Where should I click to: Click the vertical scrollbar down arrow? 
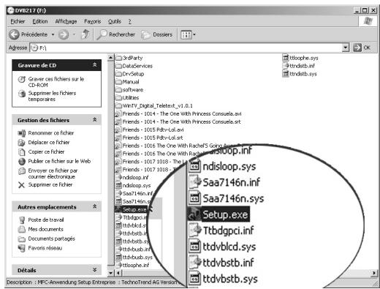click(x=110, y=273)
